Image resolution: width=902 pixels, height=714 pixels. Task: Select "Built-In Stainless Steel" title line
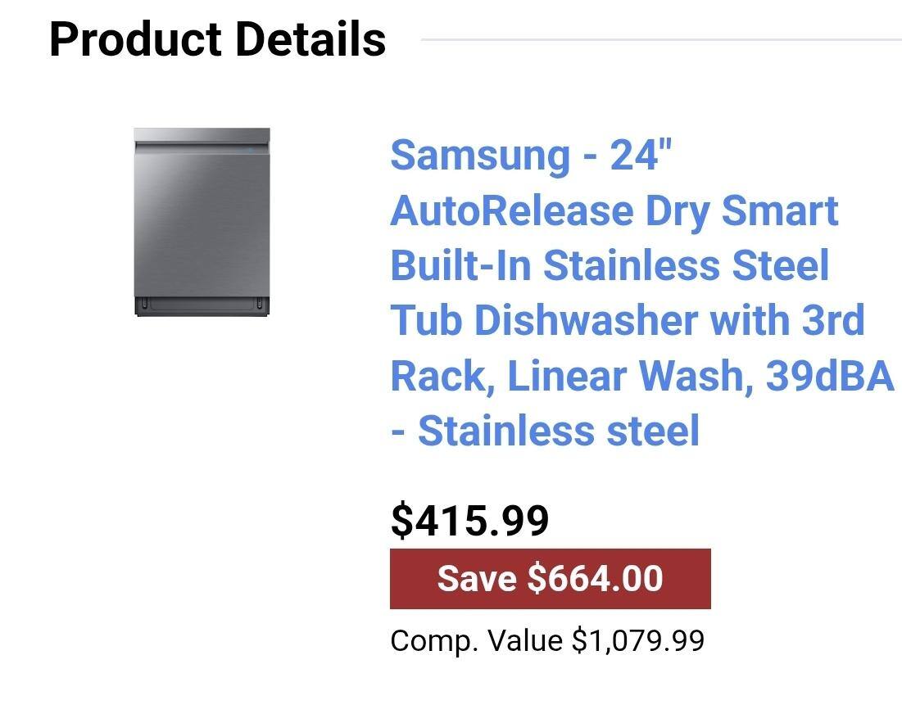610,265
